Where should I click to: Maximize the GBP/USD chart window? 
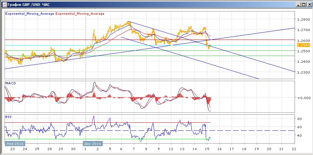303,4
